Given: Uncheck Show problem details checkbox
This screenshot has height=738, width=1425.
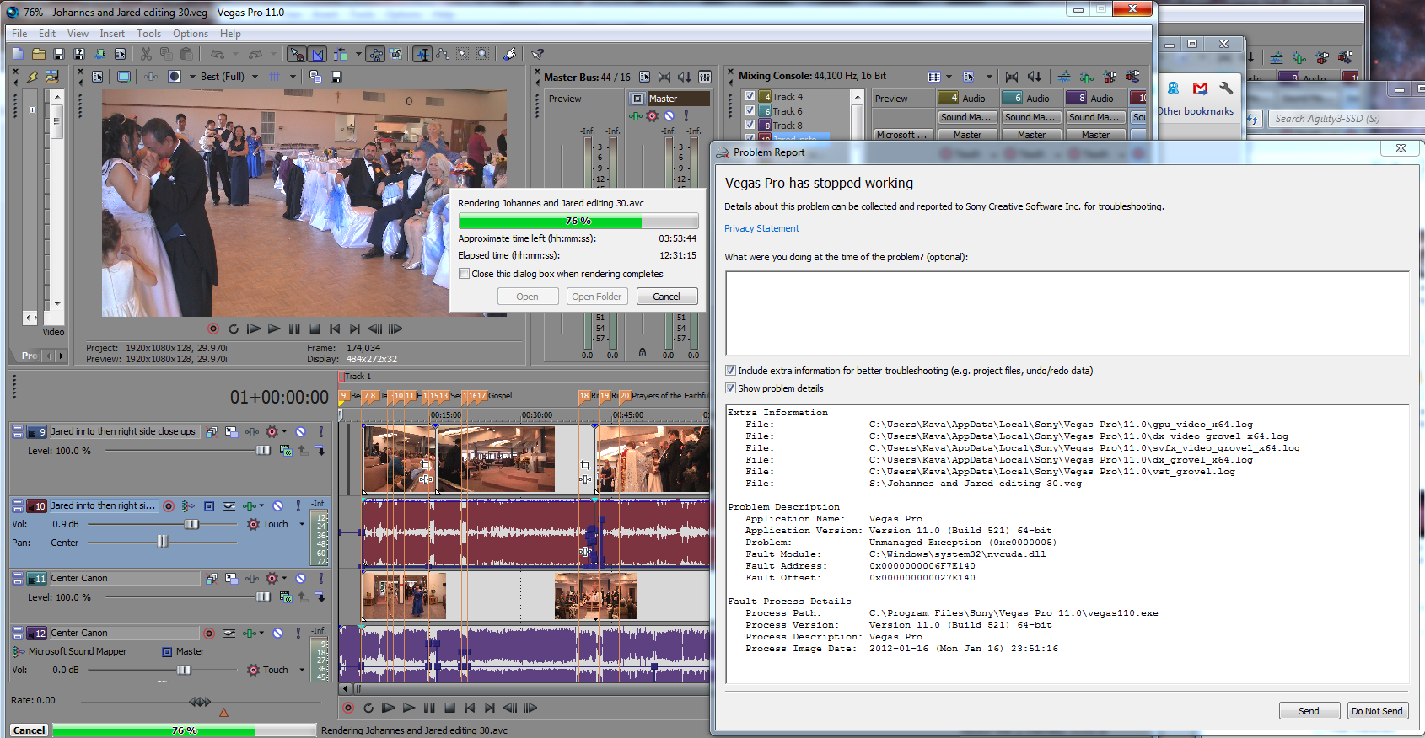Looking at the screenshot, I should click(x=730, y=388).
